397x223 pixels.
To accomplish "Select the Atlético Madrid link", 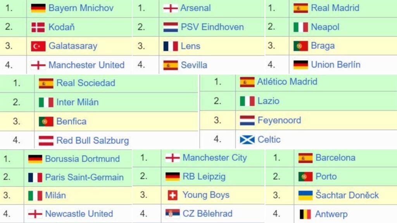I will tap(287, 82).
